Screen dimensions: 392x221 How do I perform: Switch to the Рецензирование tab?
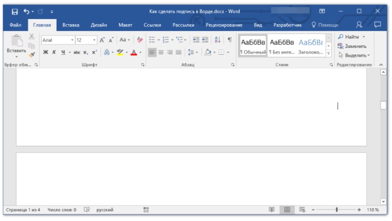point(224,25)
